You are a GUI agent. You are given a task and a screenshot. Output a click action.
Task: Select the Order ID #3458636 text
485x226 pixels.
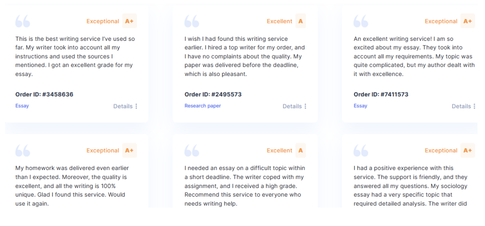click(44, 94)
